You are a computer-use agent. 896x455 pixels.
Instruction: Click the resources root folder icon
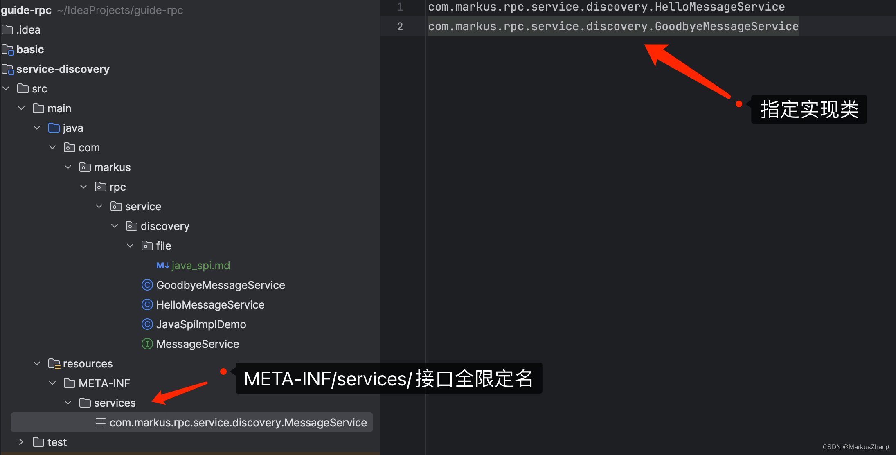(x=54, y=364)
